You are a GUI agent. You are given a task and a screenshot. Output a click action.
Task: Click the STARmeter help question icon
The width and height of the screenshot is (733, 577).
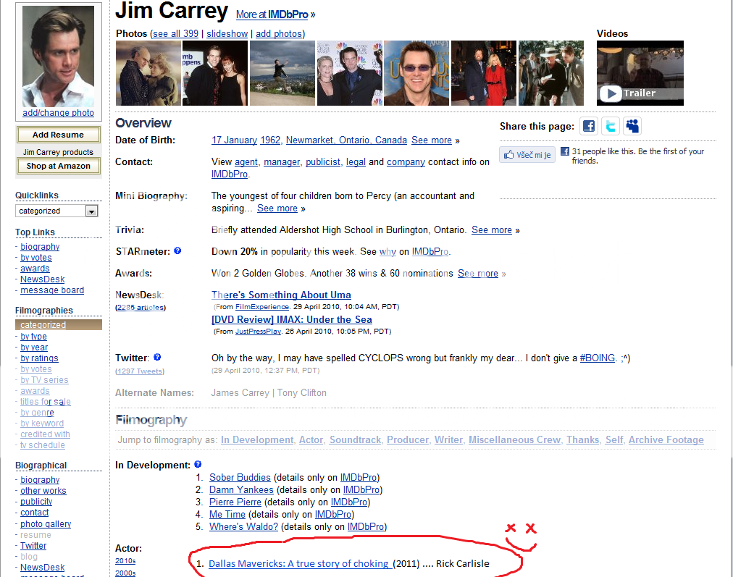(177, 251)
